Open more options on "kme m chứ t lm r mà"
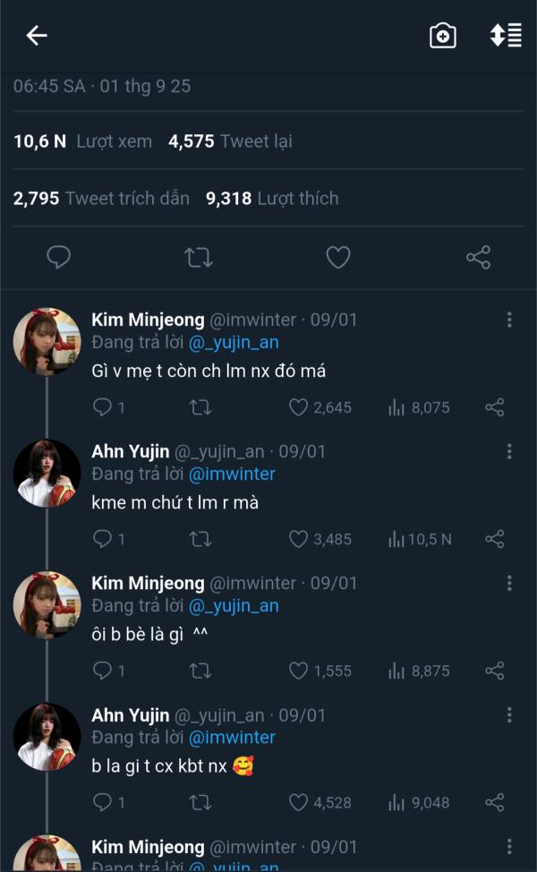Viewport: 537px width, 872px height. pos(509,452)
